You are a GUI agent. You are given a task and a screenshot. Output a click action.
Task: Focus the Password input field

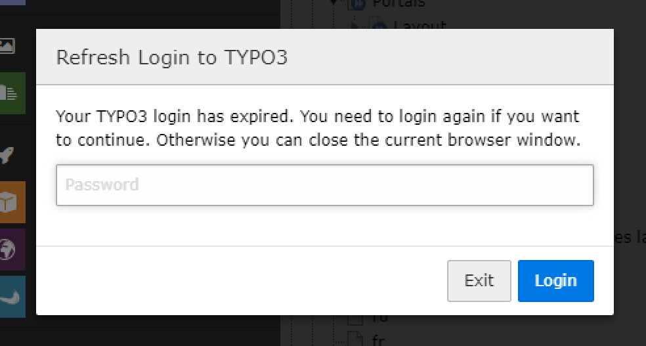click(325, 185)
